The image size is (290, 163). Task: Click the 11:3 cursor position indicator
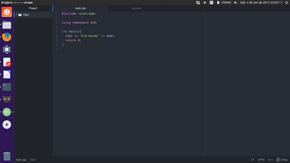pos(32,160)
